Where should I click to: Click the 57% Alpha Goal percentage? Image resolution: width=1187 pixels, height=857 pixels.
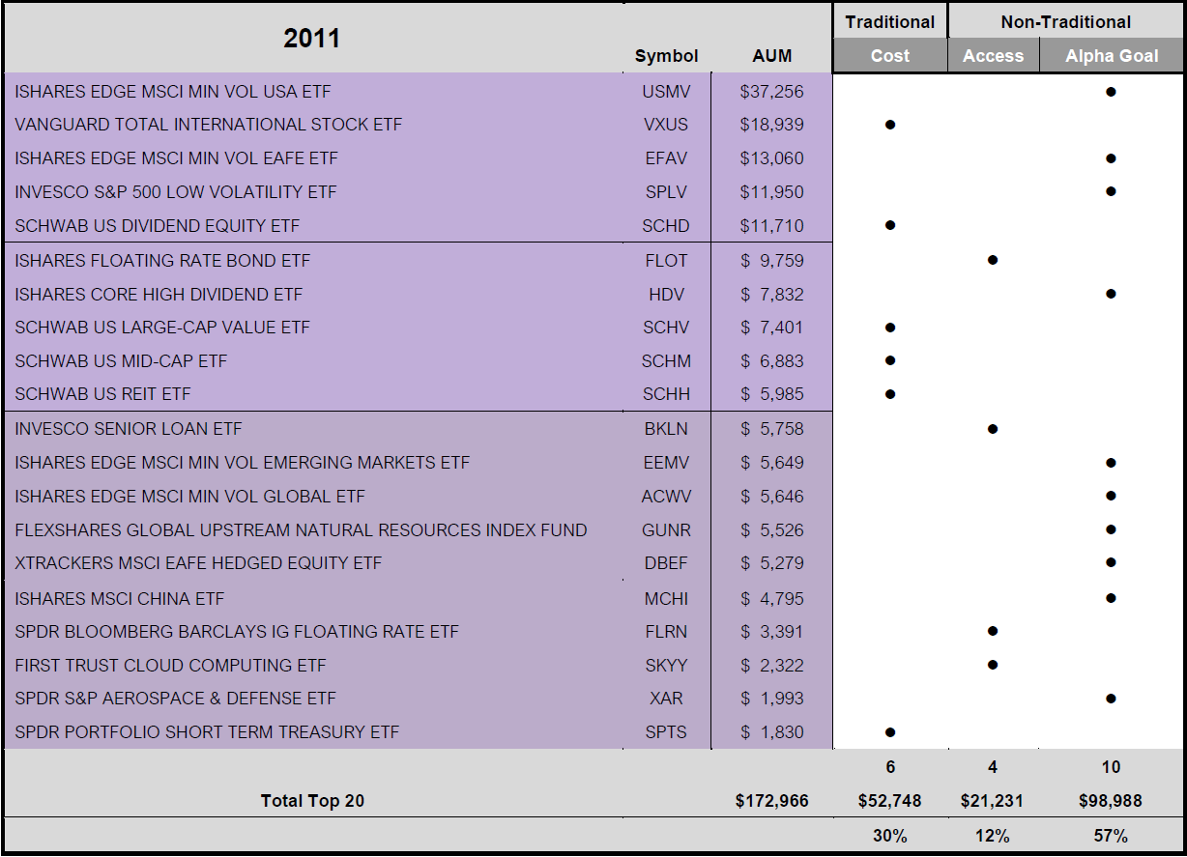(1112, 837)
